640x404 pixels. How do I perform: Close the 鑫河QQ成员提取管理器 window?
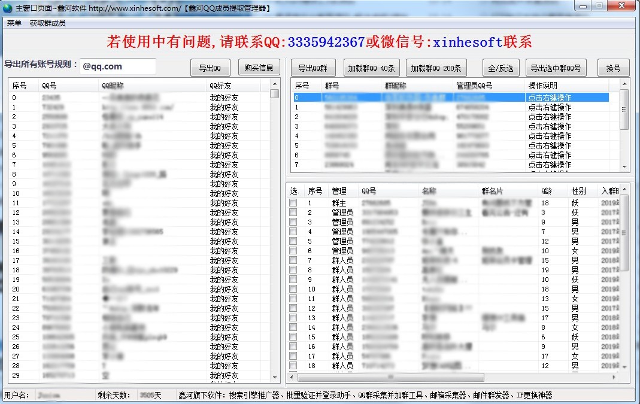621,6
